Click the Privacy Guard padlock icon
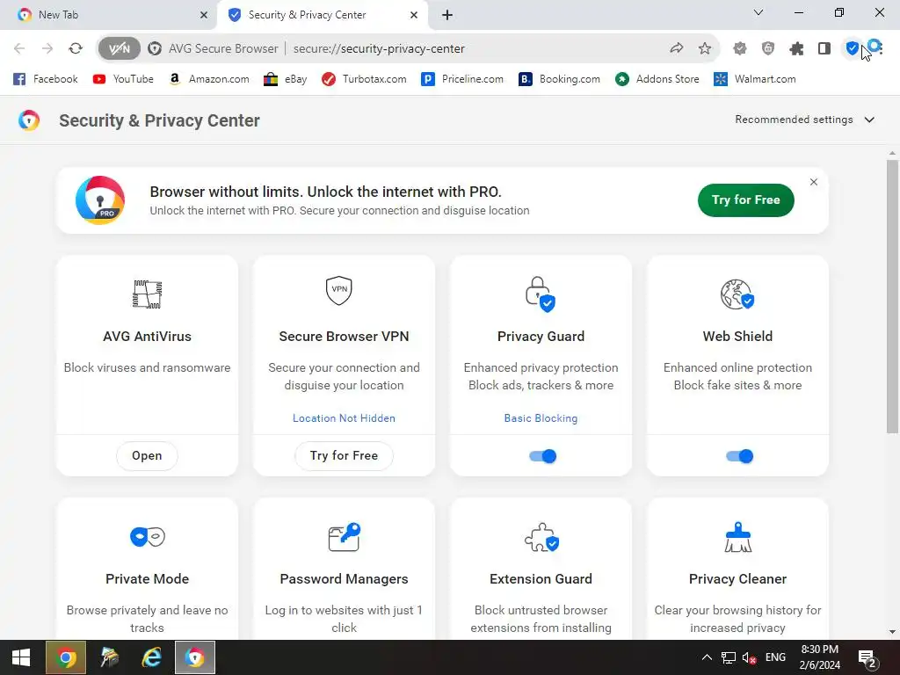The image size is (900, 675). (541, 294)
